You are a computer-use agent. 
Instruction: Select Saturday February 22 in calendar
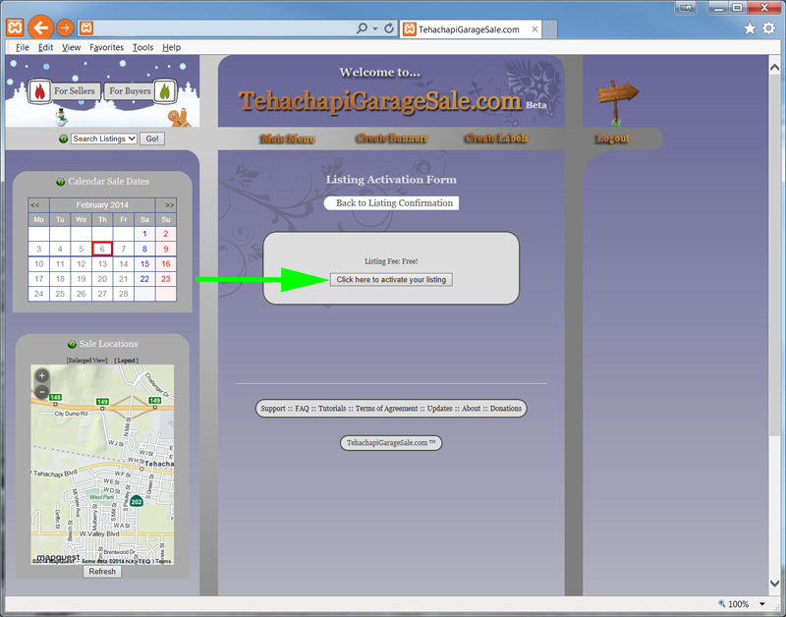coord(144,279)
